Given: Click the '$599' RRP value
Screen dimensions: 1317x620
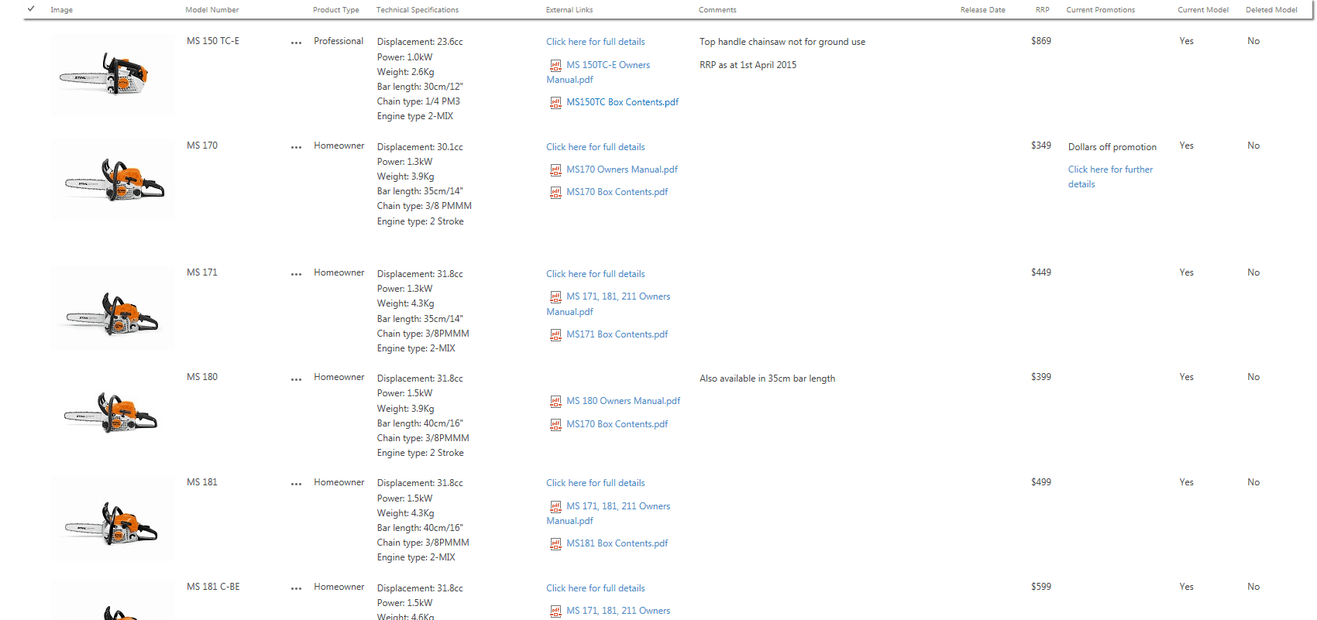Looking at the screenshot, I should 1041,587.
